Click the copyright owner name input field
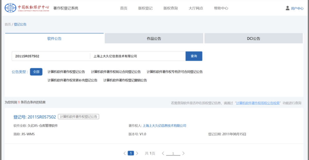Viewport: 309px width, 160px height. 138,56
